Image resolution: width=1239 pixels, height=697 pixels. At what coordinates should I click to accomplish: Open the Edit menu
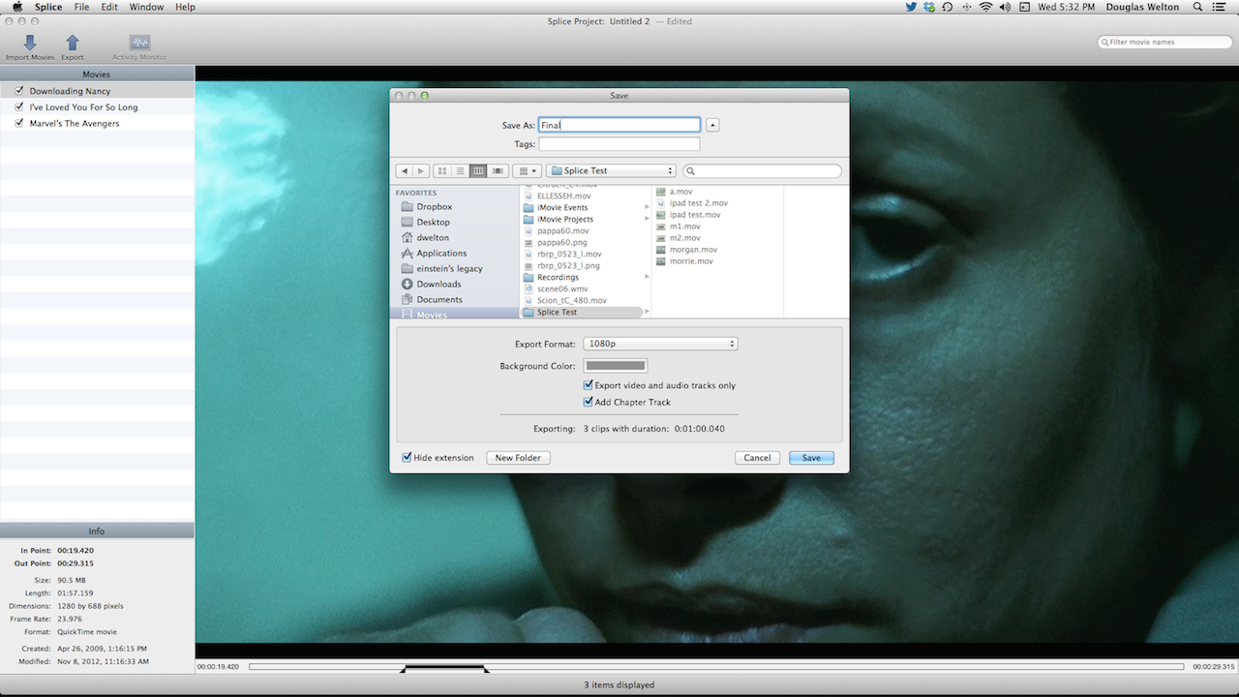pos(109,7)
